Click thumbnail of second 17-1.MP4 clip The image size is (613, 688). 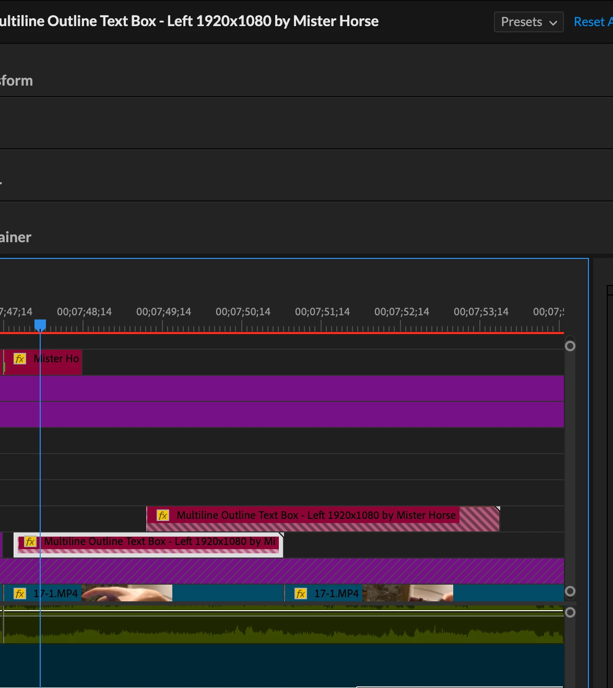point(408,594)
